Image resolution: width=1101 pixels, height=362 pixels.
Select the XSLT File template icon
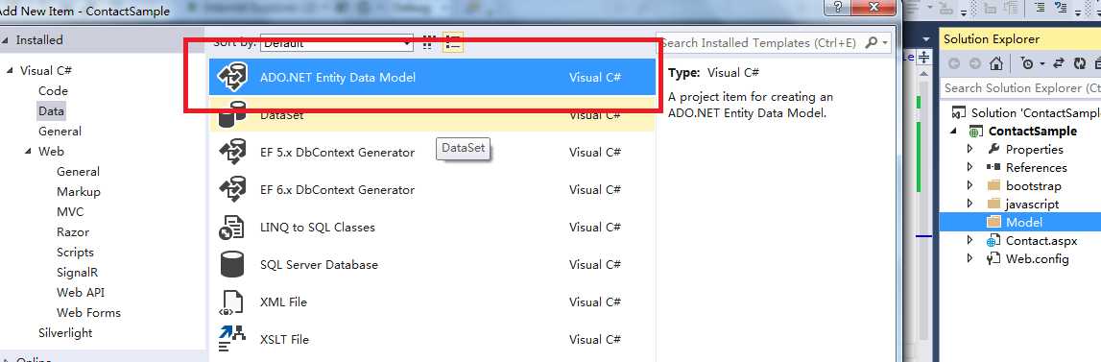231,340
